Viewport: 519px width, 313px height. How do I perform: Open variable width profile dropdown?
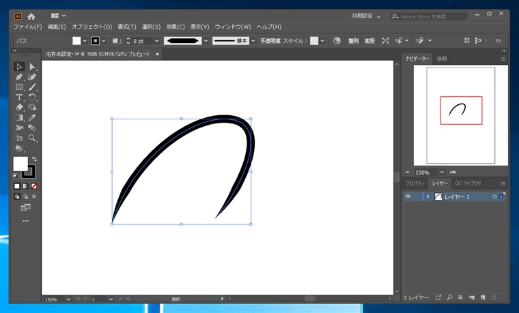point(206,41)
